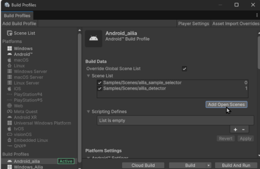Collapse the Scripting Defines foldout
The width and height of the screenshot is (260, 169).
88,111
